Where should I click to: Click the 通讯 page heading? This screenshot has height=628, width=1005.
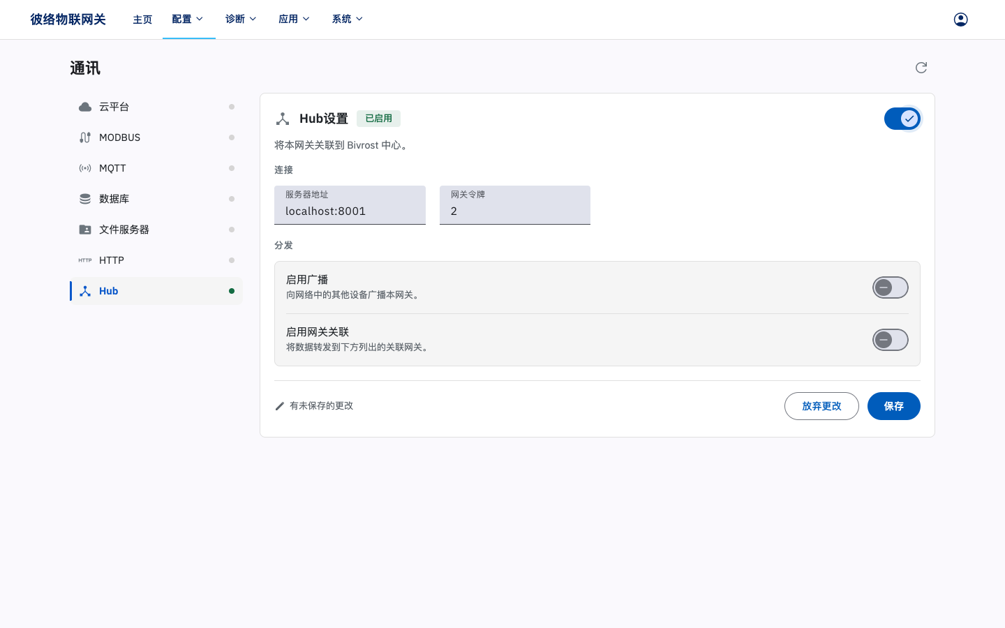coord(85,68)
